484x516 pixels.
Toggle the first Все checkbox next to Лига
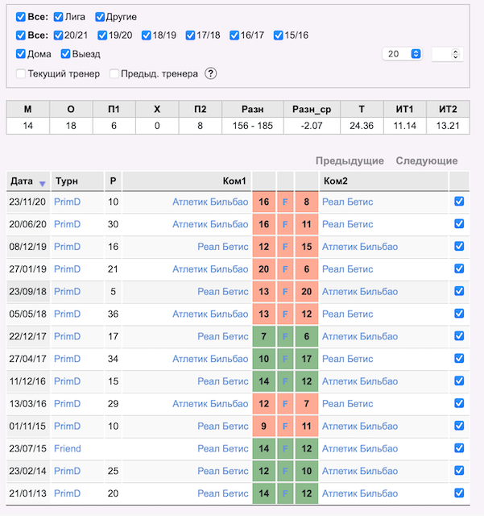[x=21, y=17]
